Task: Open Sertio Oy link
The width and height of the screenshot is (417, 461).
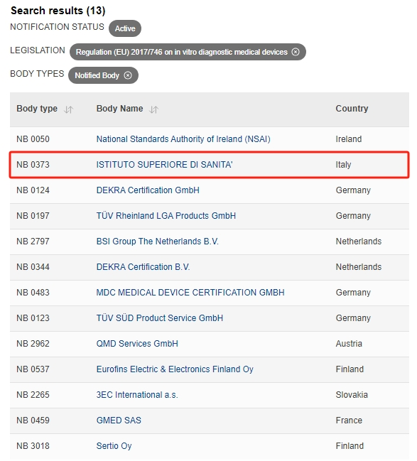Action: pyautogui.click(x=114, y=446)
